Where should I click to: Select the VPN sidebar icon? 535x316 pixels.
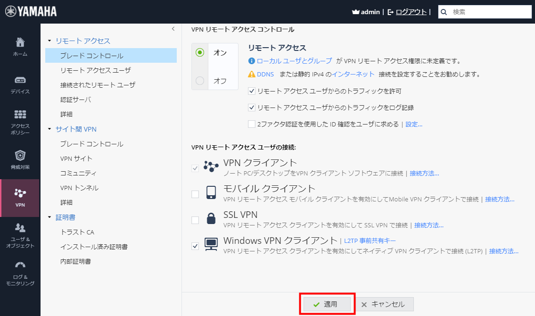[20, 193]
